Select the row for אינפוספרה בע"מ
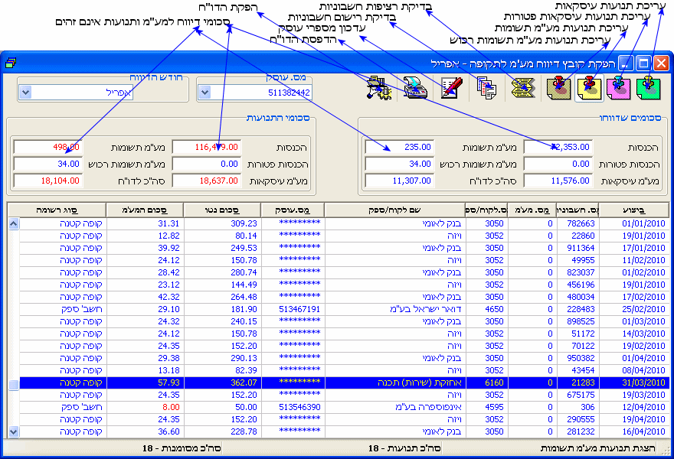Image resolution: width=674 pixels, height=459 pixels. point(344,407)
